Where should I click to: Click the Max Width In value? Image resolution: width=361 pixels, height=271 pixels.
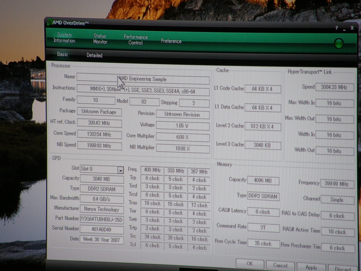point(335,103)
